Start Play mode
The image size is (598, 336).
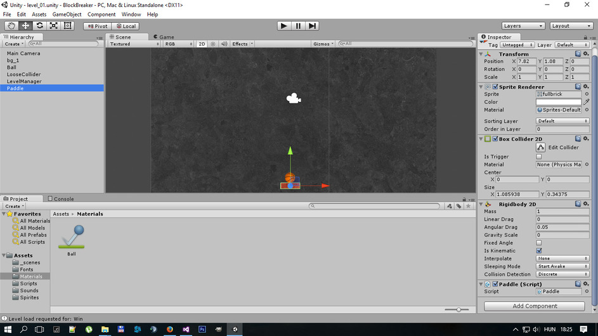[283, 26]
